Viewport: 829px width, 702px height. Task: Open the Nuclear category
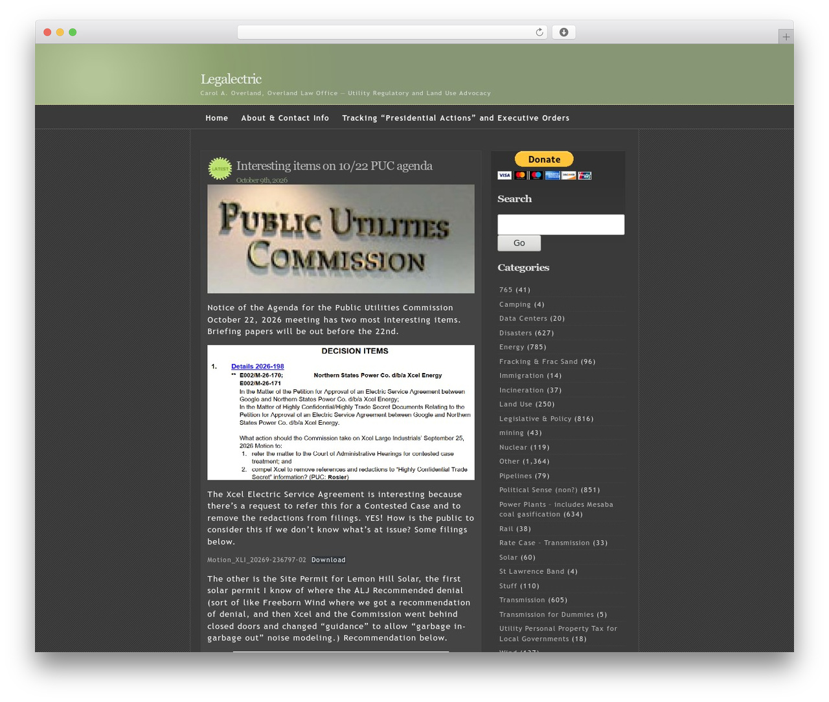514,447
